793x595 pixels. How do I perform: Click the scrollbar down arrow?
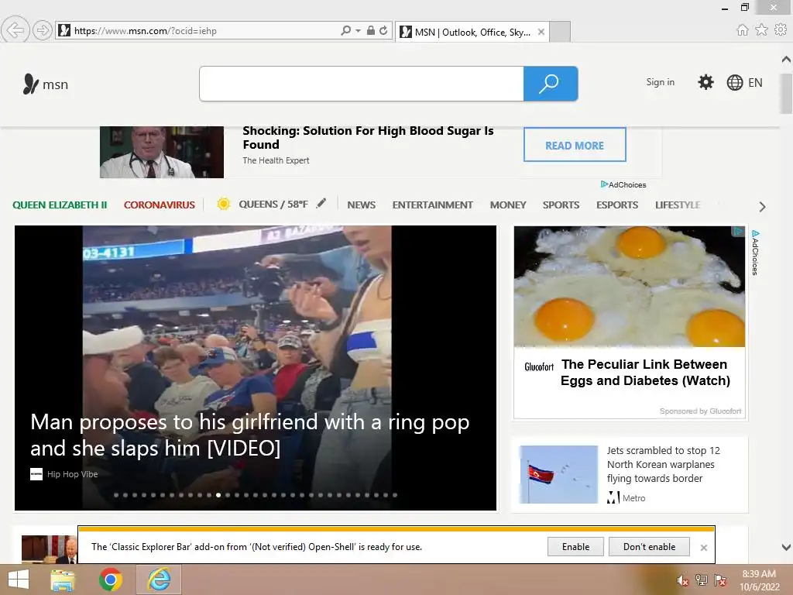786,547
